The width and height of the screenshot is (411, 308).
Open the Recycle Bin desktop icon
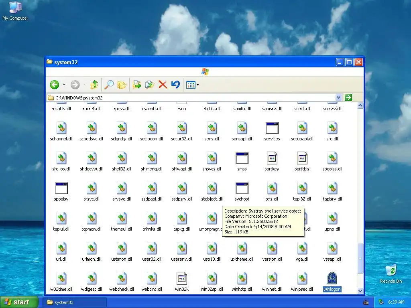click(x=391, y=274)
